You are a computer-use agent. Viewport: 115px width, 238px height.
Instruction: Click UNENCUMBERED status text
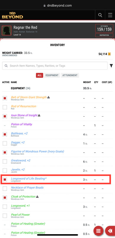coord(10,55)
